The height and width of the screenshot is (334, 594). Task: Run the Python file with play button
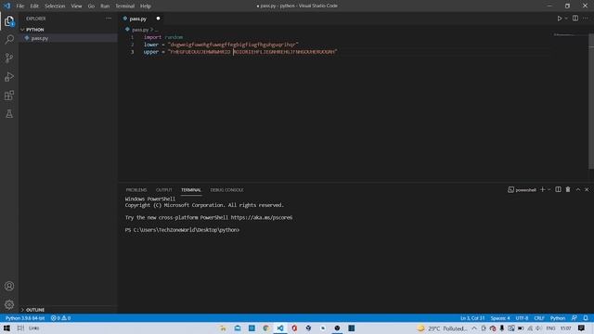click(559, 19)
